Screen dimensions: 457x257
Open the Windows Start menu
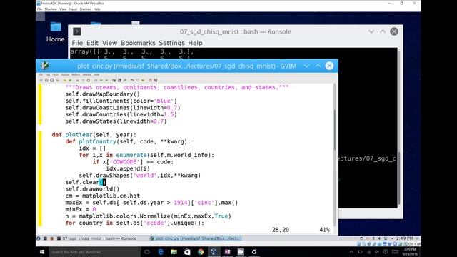42,252
